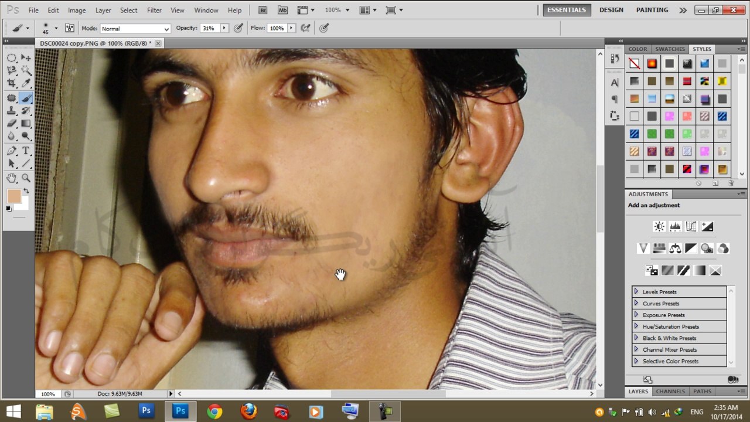Switch to the Essentials workspace
This screenshot has height=422, width=750.
pos(567,10)
